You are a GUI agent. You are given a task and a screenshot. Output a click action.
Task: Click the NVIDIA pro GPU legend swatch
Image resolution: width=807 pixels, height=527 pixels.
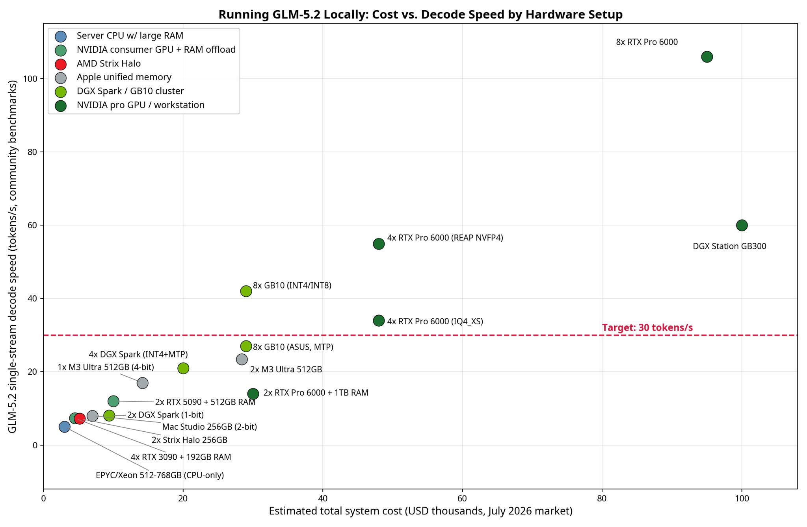click(x=61, y=106)
